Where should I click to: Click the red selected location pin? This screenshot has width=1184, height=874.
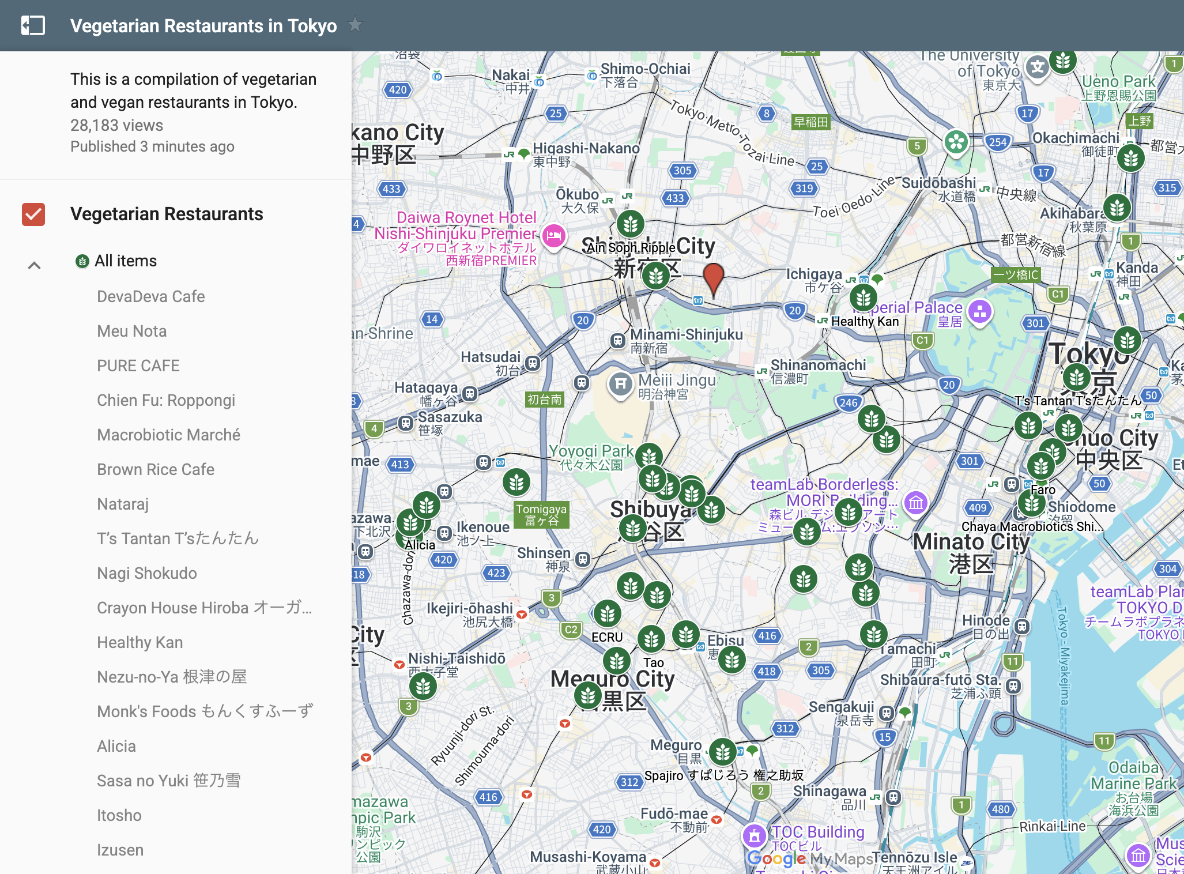[714, 279]
